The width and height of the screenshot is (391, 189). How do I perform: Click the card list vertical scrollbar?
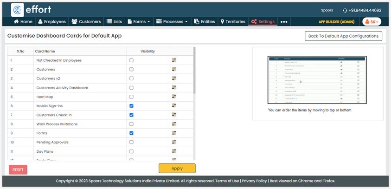click(x=194, y=71)
